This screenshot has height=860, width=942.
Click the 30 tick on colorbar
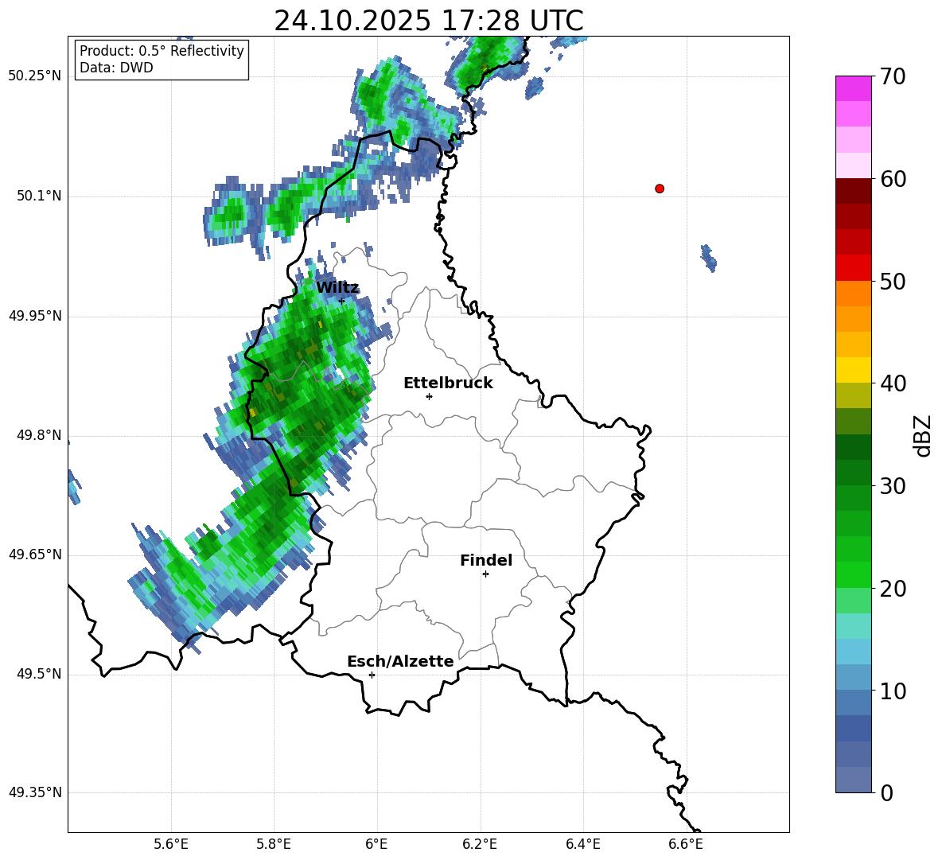point(893,486)
